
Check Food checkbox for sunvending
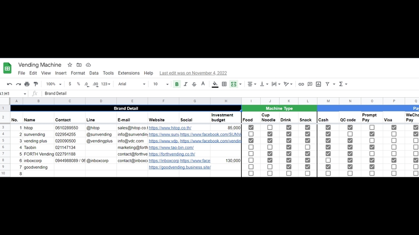pos(251,134)
